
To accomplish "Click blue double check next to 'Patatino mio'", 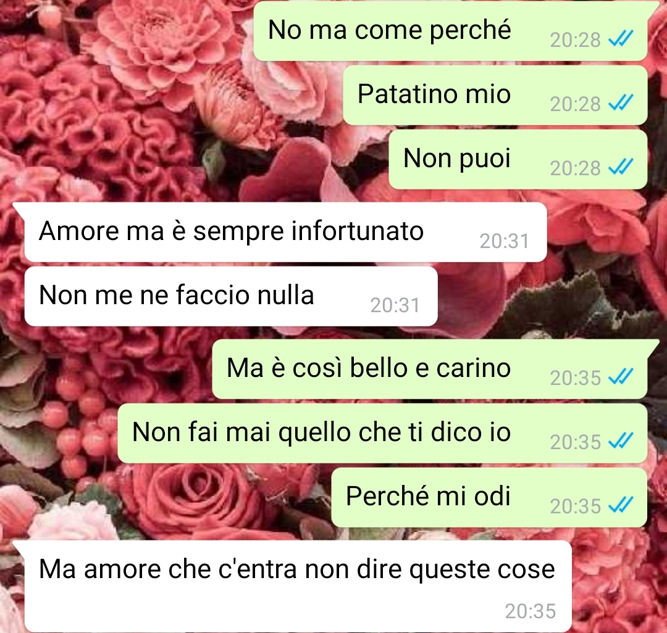I will (621, 103).
